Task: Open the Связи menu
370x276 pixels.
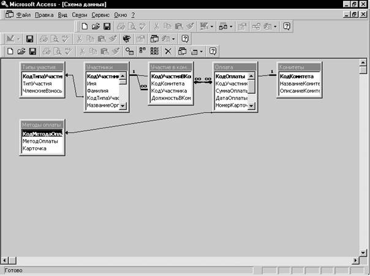Action: [x=80, y=15]
